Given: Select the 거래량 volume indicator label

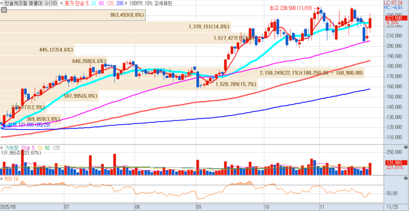Looking at the screenshot, I should point(12,148).
